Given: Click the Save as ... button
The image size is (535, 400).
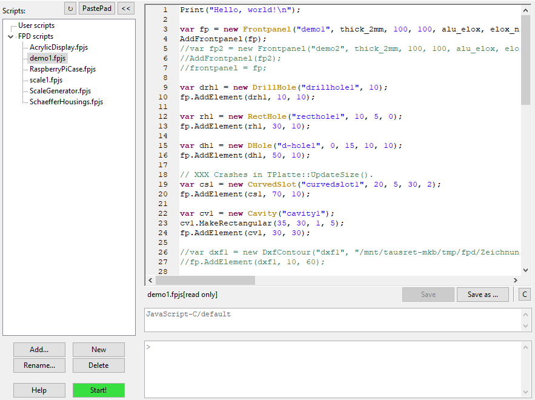Looking at the screenshot, I should pos(482,295).
